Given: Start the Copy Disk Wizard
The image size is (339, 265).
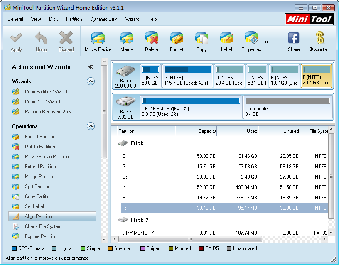Looking at the screenshot, I should click(42, 102).
